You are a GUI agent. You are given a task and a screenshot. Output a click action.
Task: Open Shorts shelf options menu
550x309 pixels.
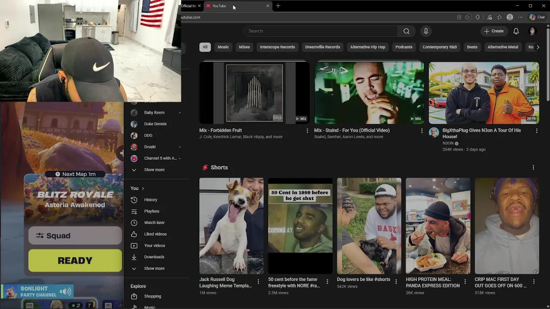(533, 167)
